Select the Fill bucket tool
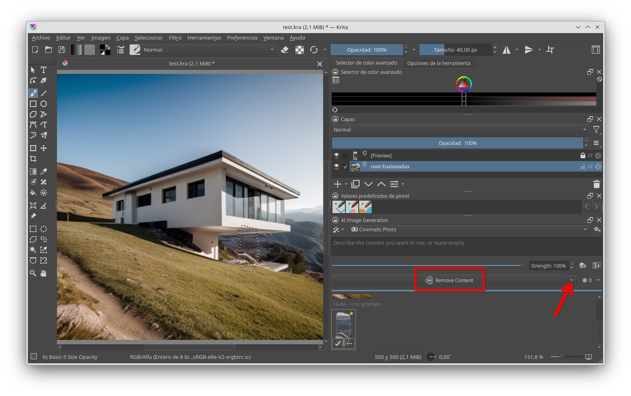Viewport: 631px width, 396px height. click(x=33, y=193)
